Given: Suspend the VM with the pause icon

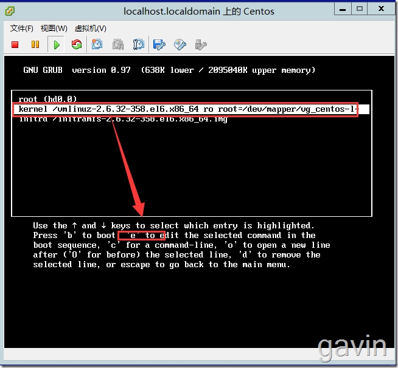Looking at the screenshot, I should (35, 44).
